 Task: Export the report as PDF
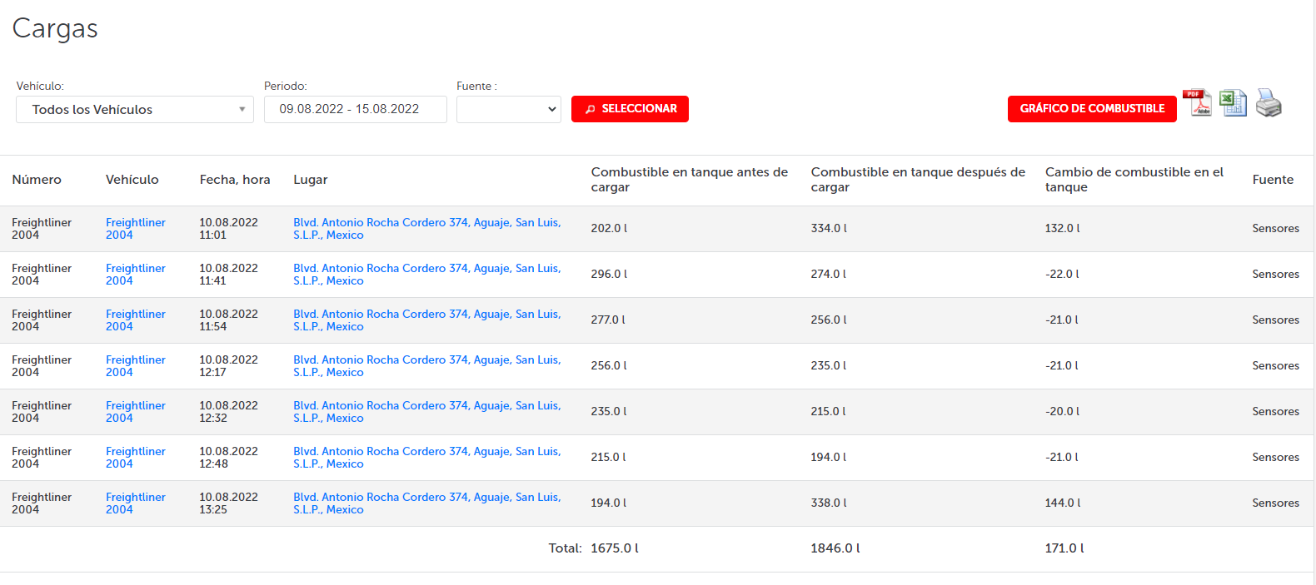(x=1197, y=103)
